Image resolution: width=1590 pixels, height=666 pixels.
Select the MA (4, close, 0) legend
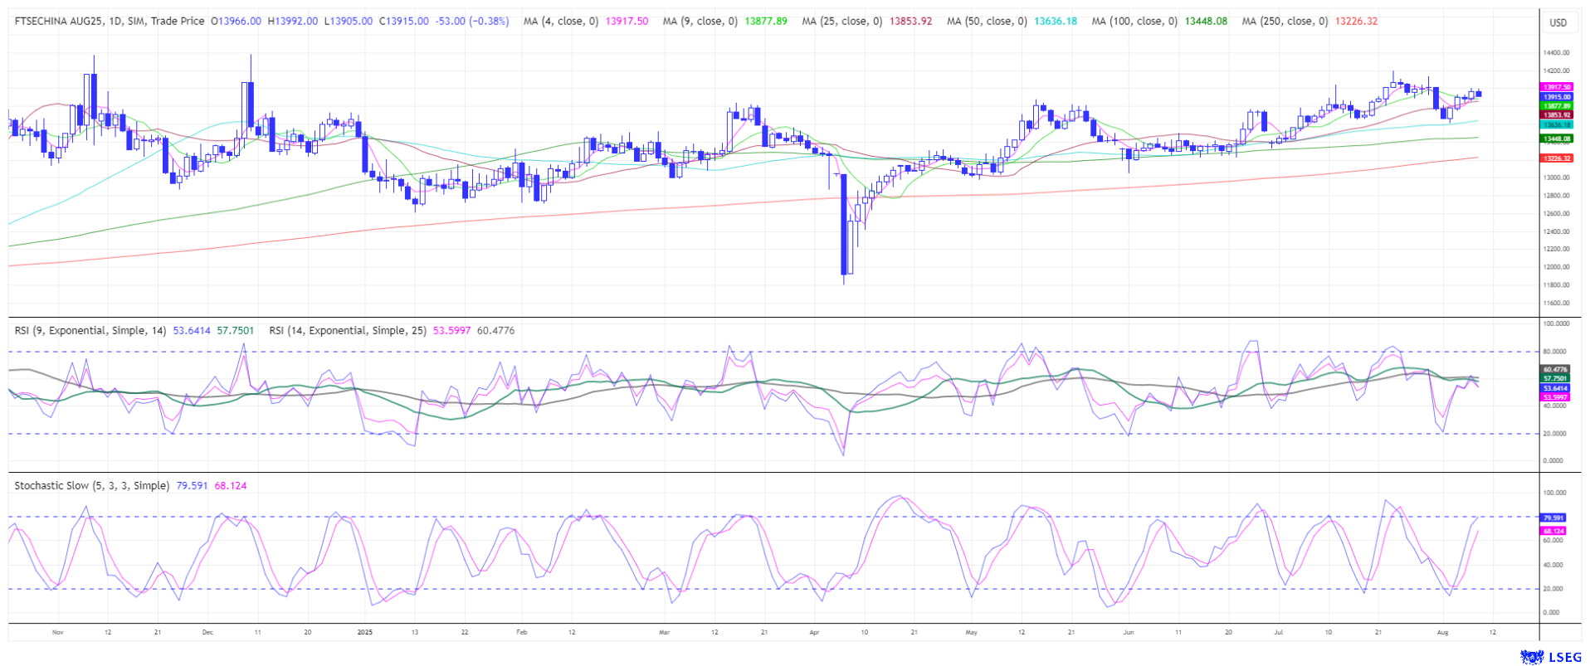tap(560, 22)
